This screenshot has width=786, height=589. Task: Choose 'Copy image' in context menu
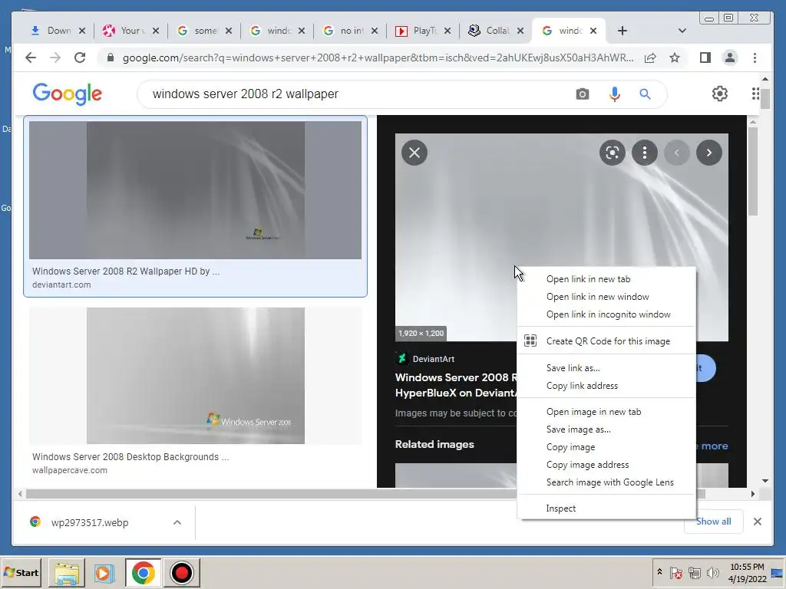click(606, 447)
